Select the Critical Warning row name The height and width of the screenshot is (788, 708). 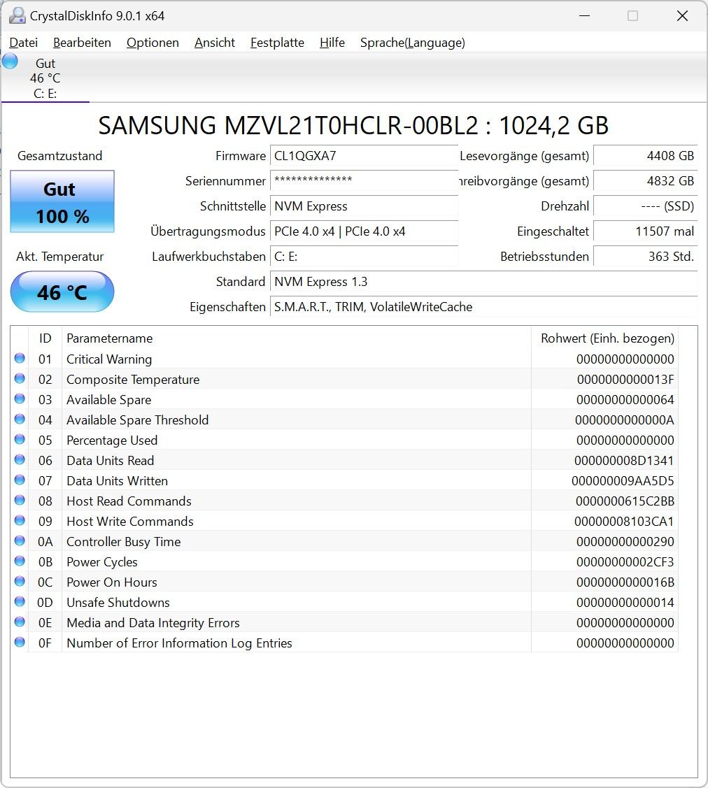coord(109,359)
